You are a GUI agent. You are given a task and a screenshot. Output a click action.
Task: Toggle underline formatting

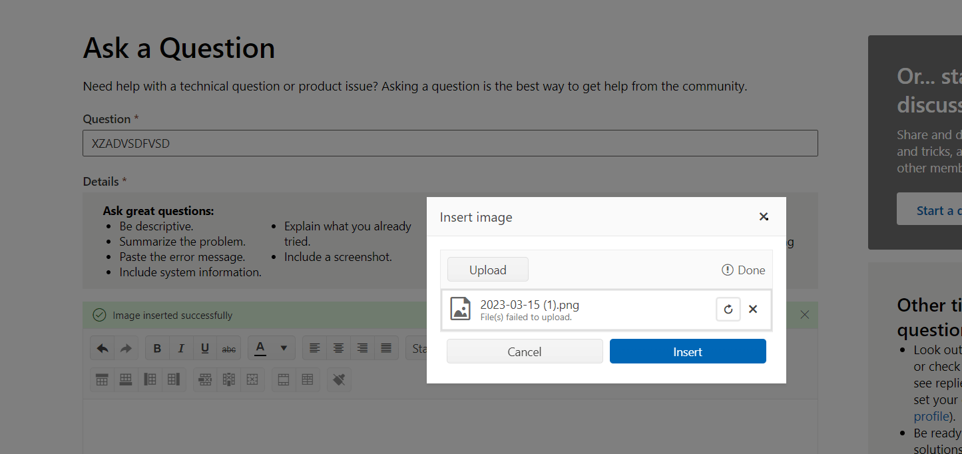point(205,348)
